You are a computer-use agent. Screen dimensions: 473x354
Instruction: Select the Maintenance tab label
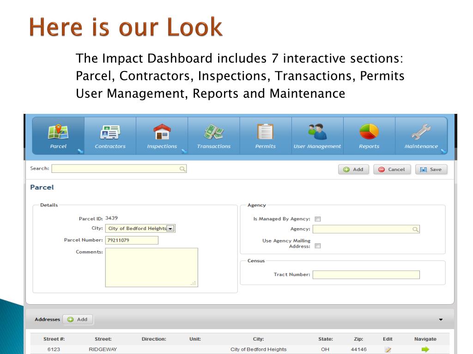coord(421,146)
